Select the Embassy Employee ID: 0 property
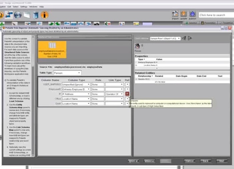This screenshot has height=169, width=234. click(x=148, y=62)
